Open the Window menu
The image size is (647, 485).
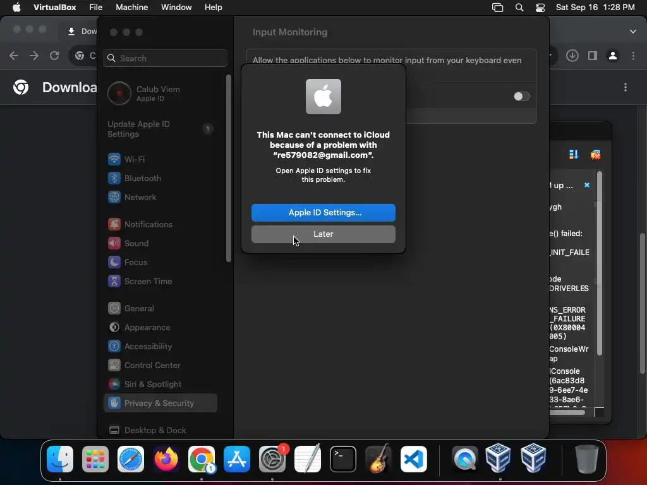tap(176, 8)
